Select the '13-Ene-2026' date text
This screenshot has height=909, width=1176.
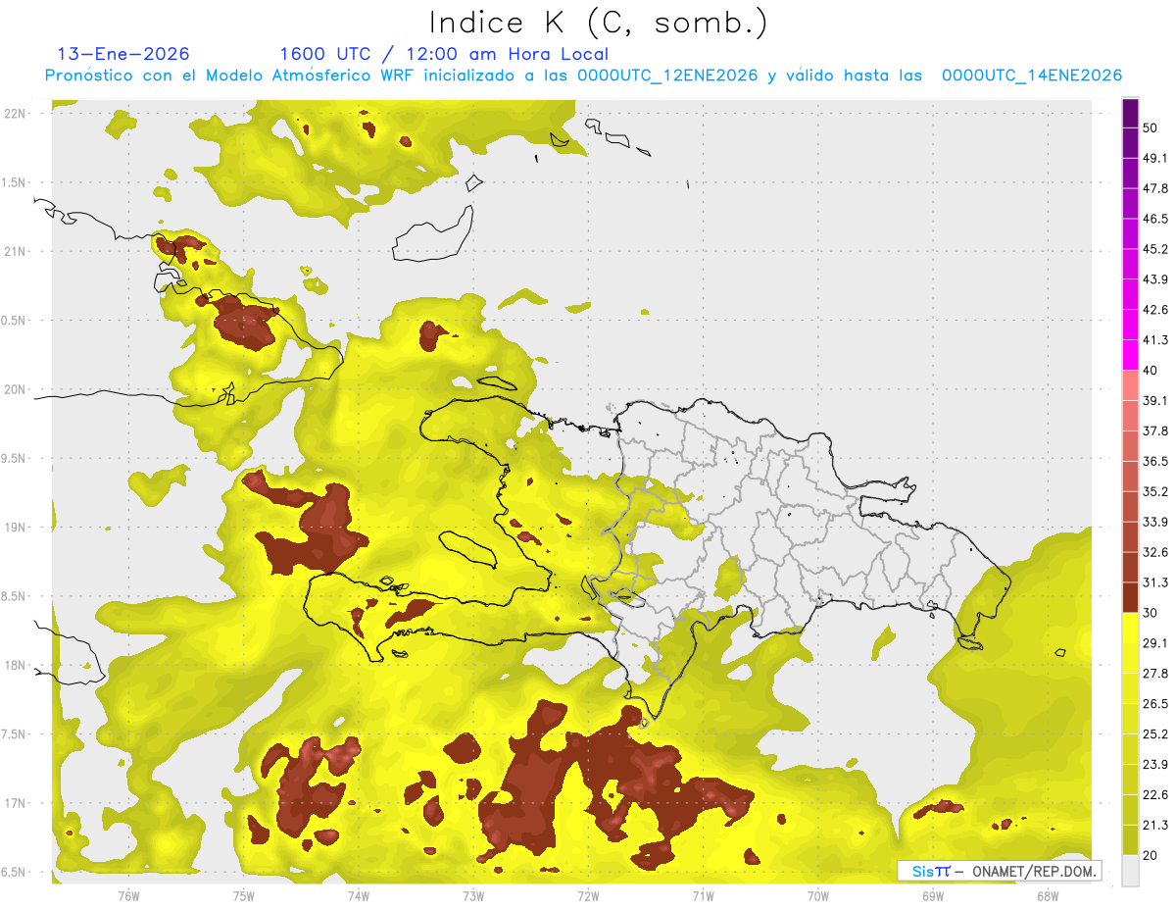tap(123, 54)
